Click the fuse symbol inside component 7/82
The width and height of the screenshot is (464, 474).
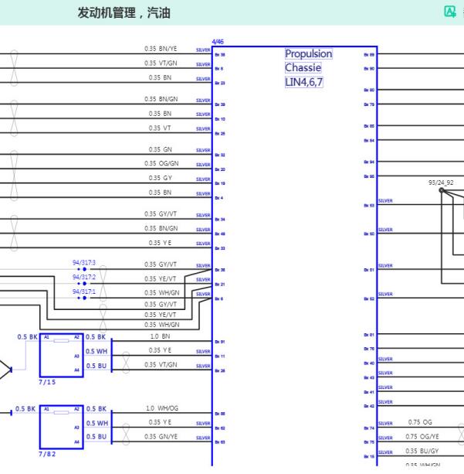(x=61, y=413)
